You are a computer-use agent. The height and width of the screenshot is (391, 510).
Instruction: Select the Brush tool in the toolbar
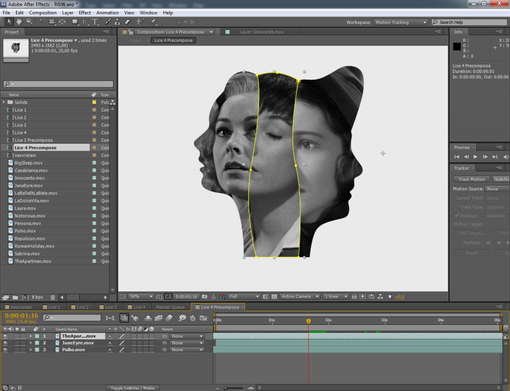[109, 22]
